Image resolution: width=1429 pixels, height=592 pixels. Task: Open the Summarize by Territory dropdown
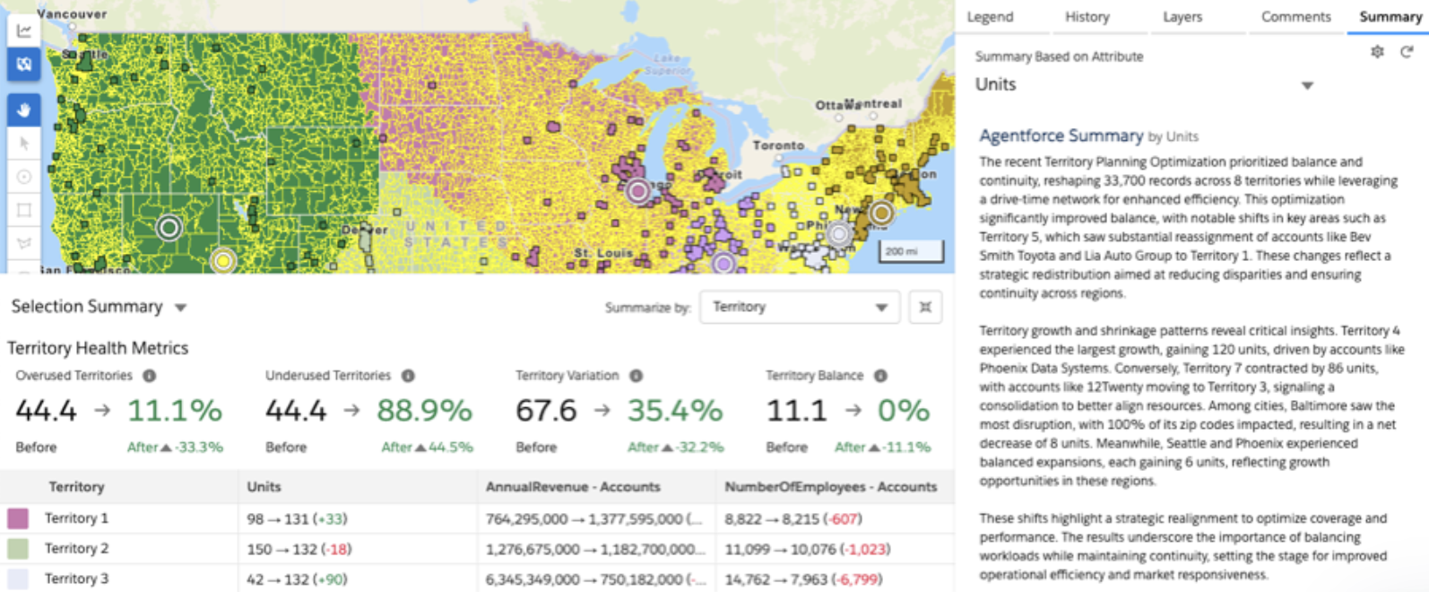coord(800,308)
